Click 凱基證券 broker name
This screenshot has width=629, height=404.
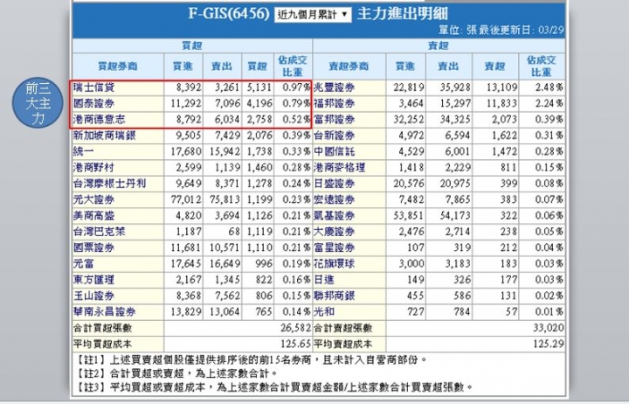click(334, 216)
